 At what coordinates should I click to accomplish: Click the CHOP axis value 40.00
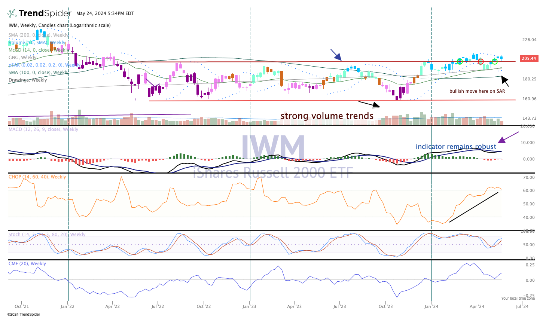(529, 217)
